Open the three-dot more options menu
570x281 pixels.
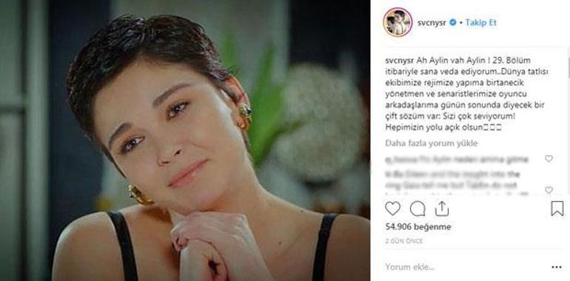tap(557, 268)
